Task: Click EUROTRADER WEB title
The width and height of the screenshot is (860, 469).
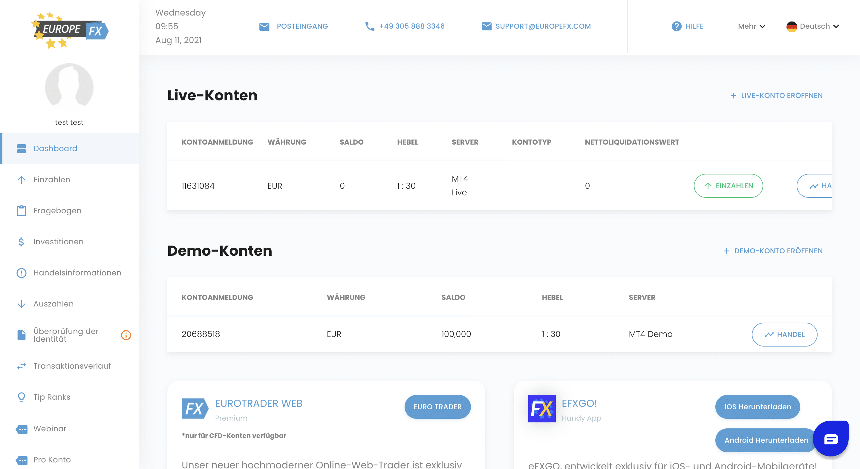Action: (x=259, y=404)
